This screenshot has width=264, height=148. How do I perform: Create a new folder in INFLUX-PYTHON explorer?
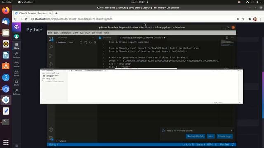86,42
